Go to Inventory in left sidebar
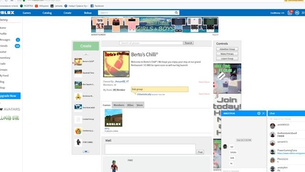 5,58
